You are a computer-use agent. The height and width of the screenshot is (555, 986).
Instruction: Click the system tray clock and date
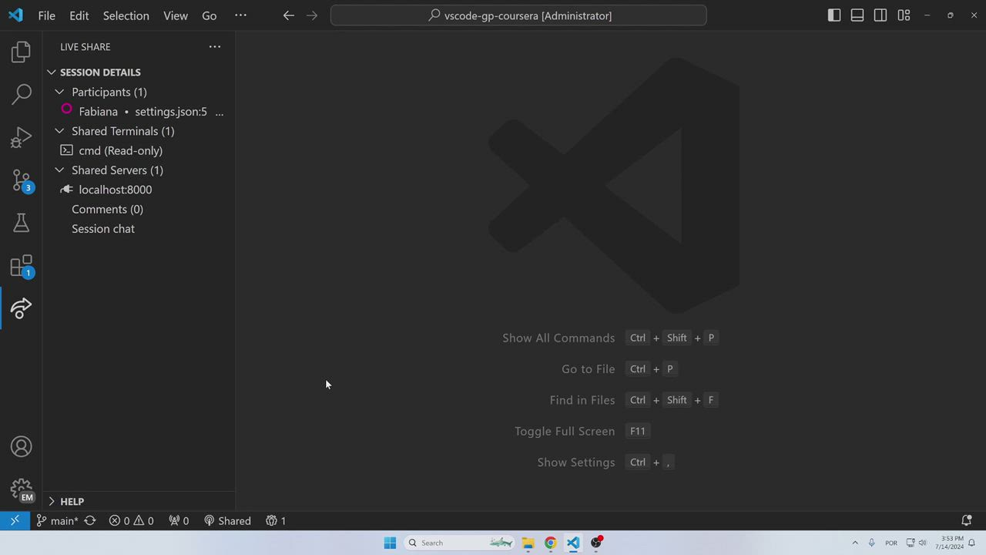pyautogui.click(x=952, y=543)
